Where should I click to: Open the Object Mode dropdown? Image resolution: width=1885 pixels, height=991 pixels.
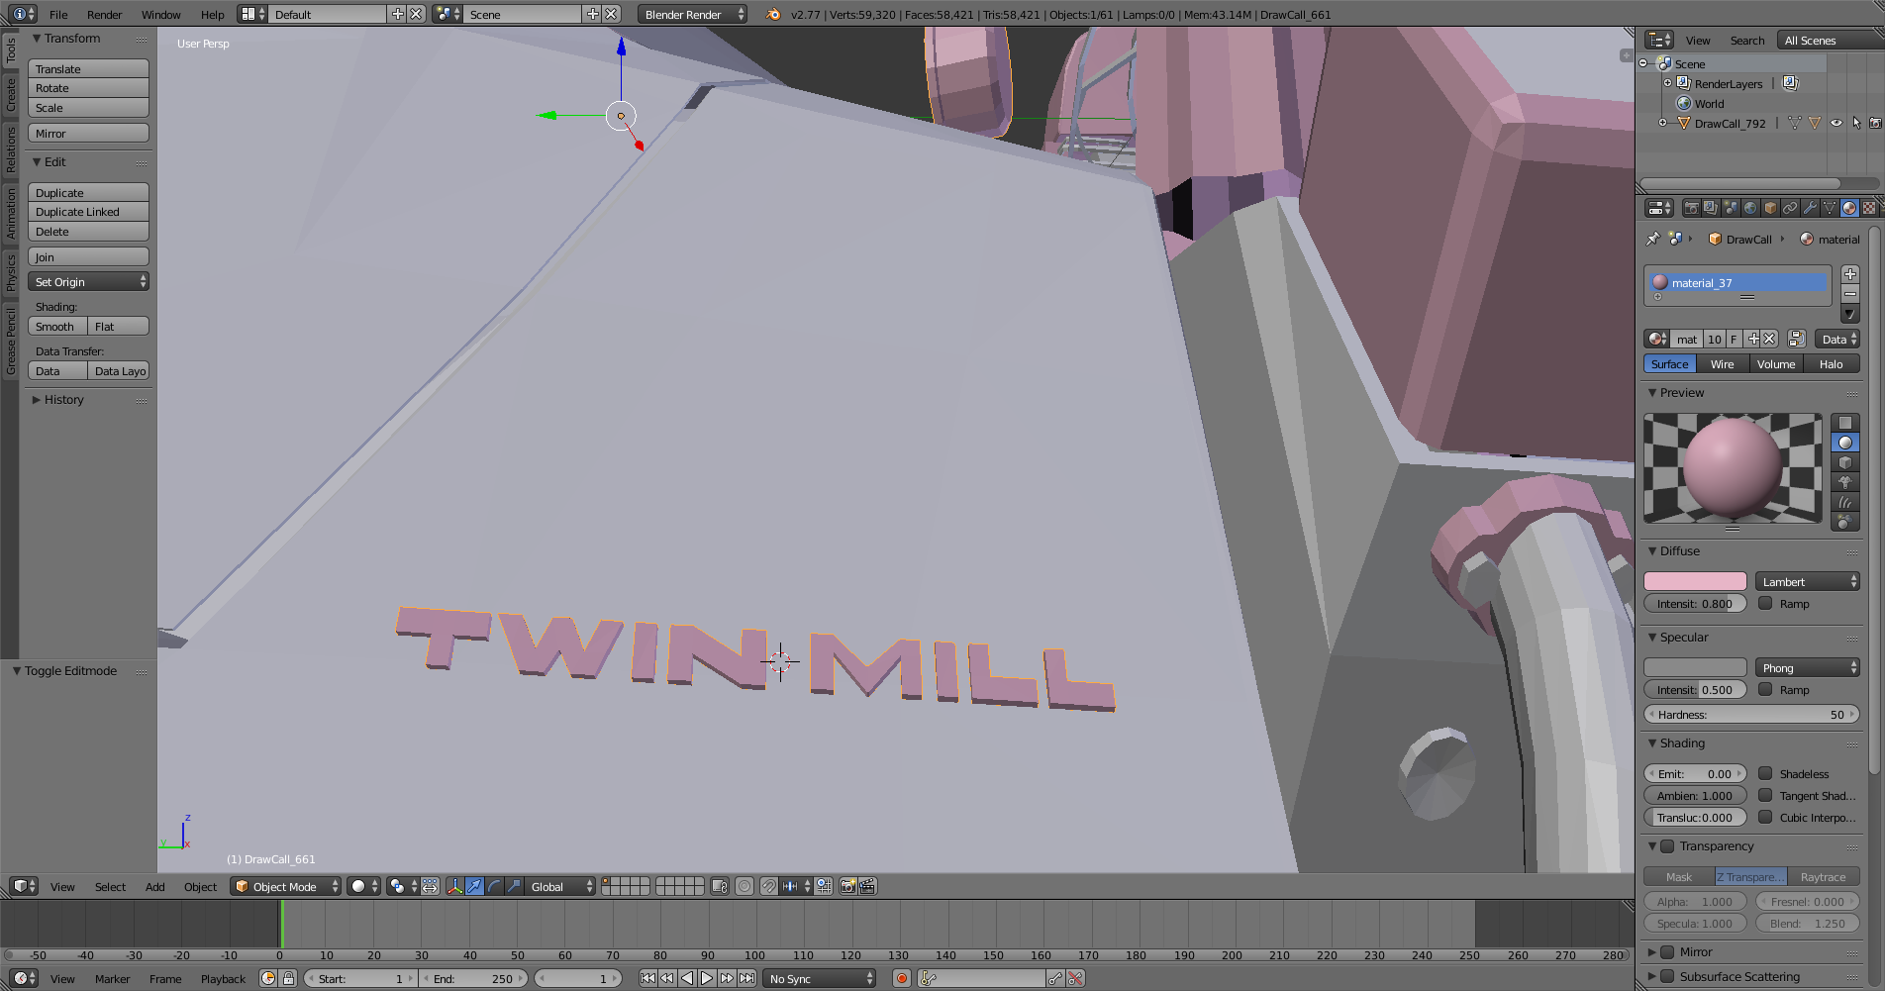coord(286,886)
